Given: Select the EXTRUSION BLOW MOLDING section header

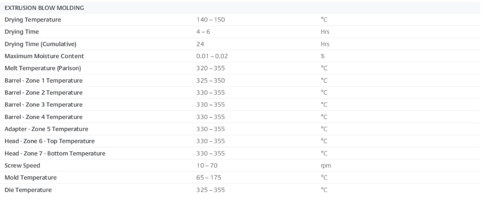Looking at the screenshot, I should 44,8.
